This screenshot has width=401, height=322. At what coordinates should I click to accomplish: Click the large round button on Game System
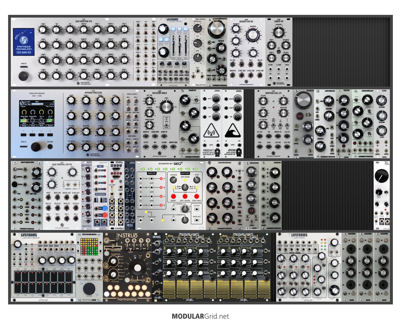pyautogui.click(x=89, y=289)
